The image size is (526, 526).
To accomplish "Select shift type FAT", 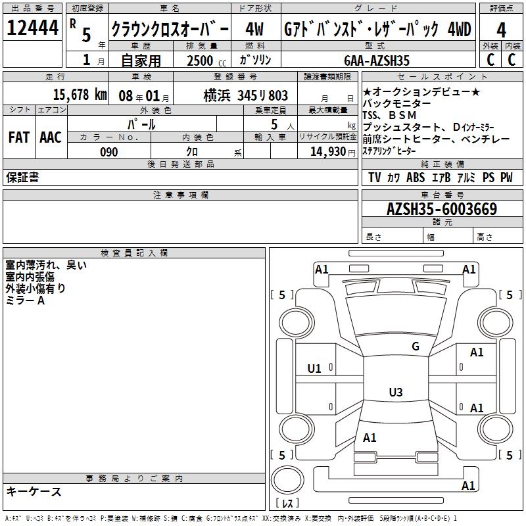I will pyautogui.click(x=19, y=137).
